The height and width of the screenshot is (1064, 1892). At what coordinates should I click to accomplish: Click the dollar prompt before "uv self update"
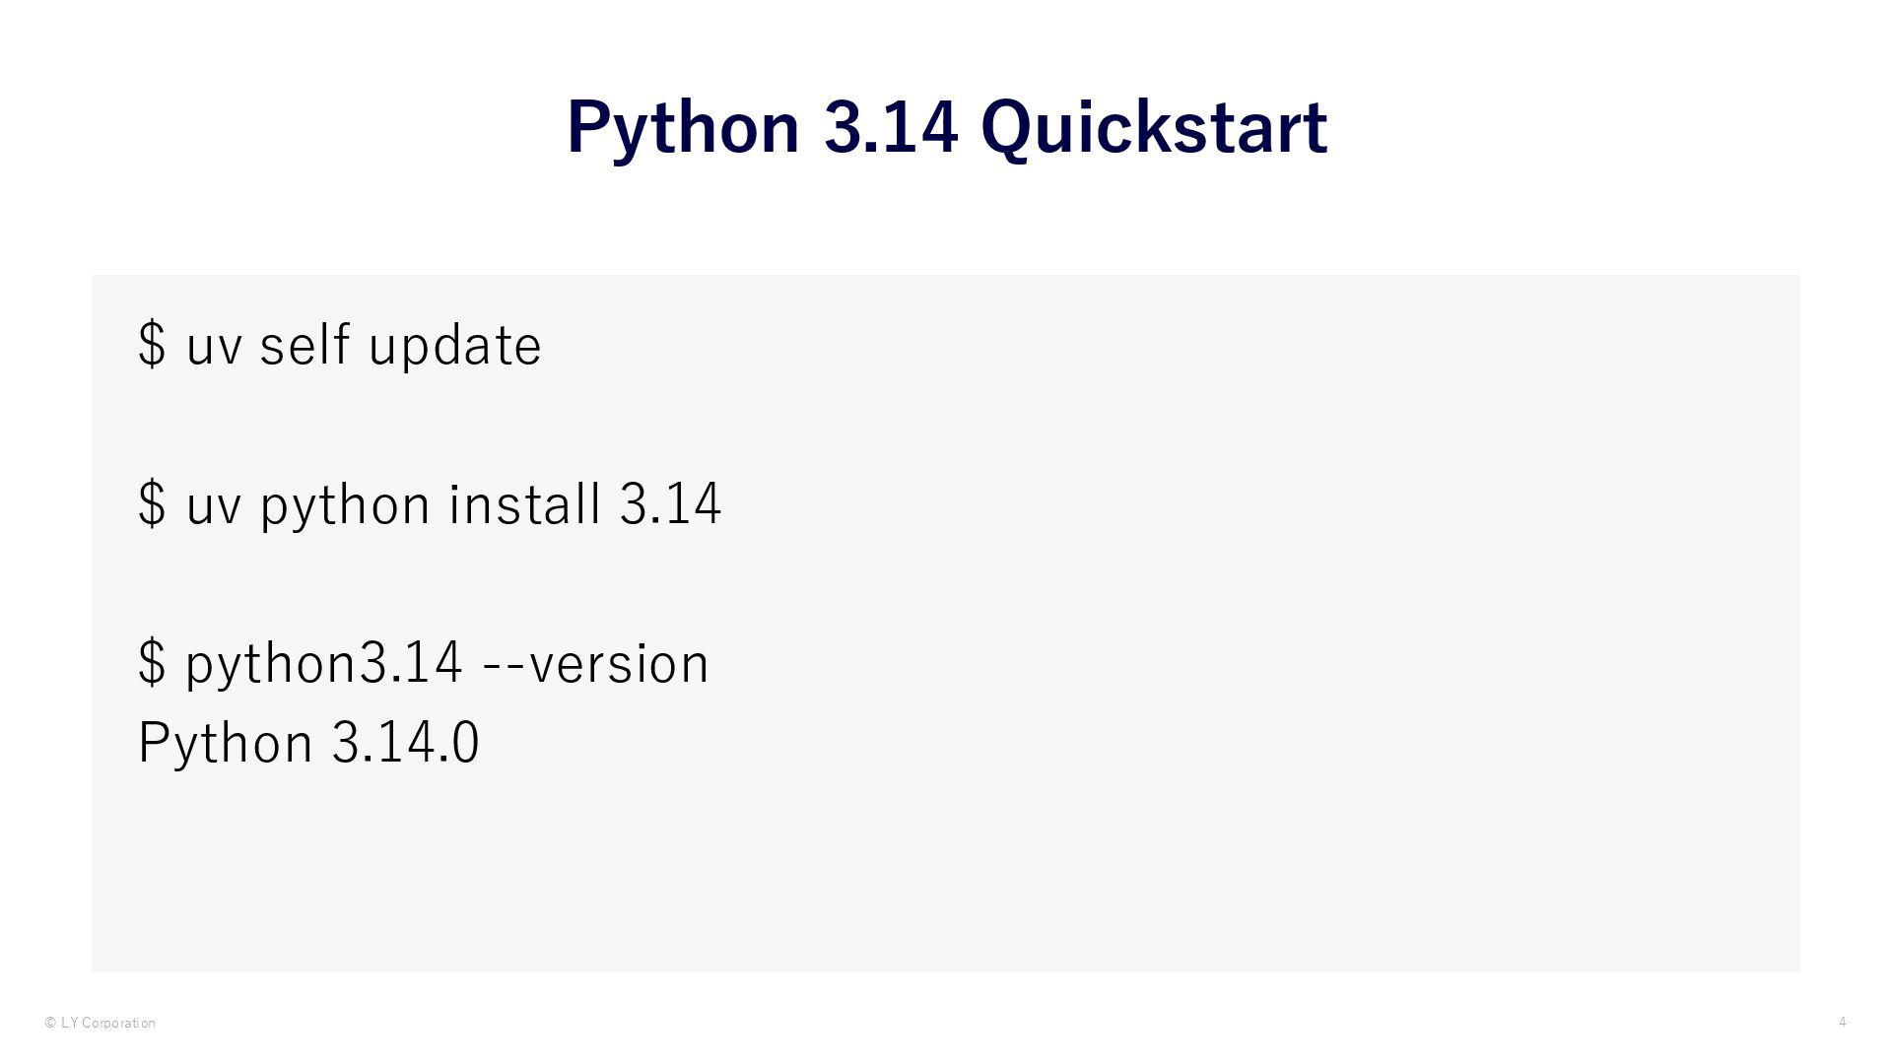[x=152, y=345]
